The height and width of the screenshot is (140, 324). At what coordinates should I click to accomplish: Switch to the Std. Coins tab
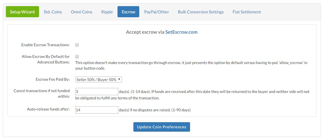click(53, 12)
